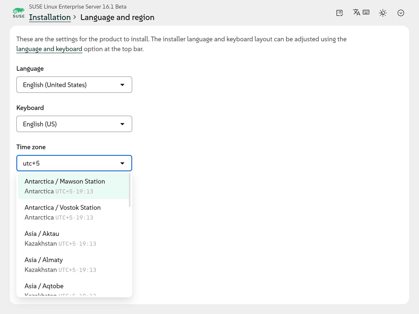Click 'SUSE Linux Enterprise Server 16.1 Beta' text

coord(78,7)
